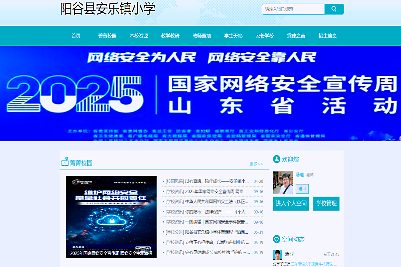Screen dimensions: 401x267
Task: Open the 阳谷县安乐镇小学体育课程 announcement link
Action: pos(216,232)
